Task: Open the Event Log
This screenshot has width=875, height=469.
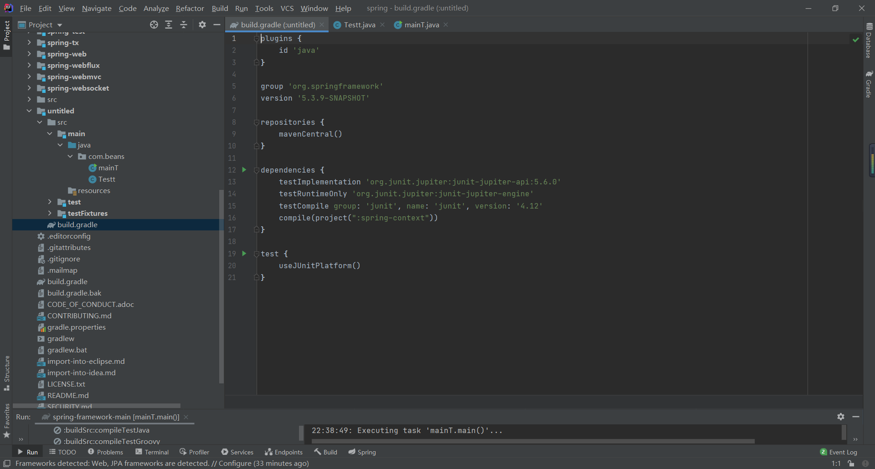Action: point(839,452)
